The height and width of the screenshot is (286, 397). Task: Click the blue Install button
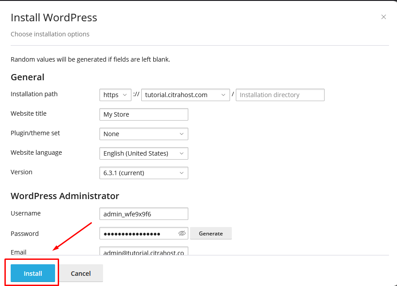33,273
